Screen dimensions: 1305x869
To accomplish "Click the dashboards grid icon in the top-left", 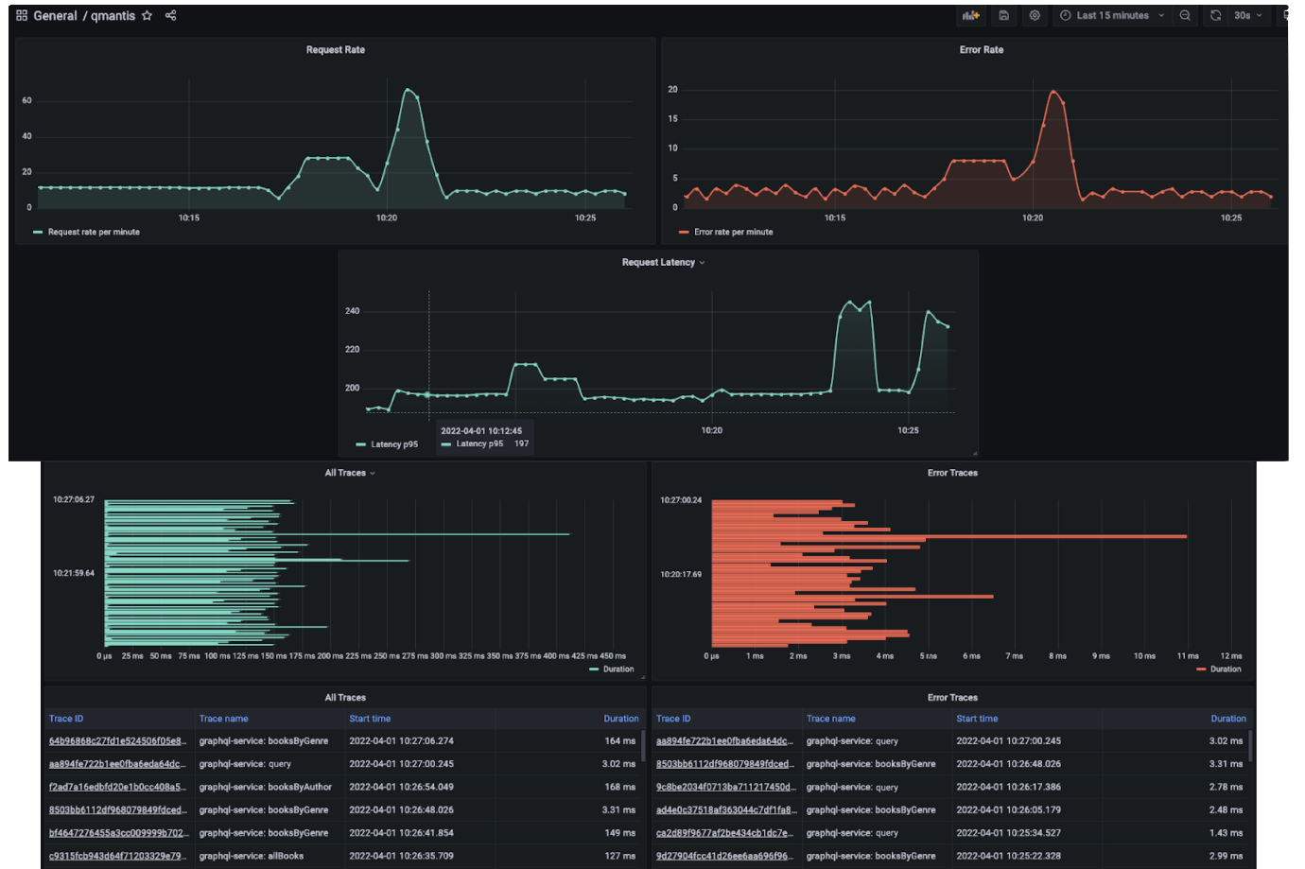I will pos(21,15).
